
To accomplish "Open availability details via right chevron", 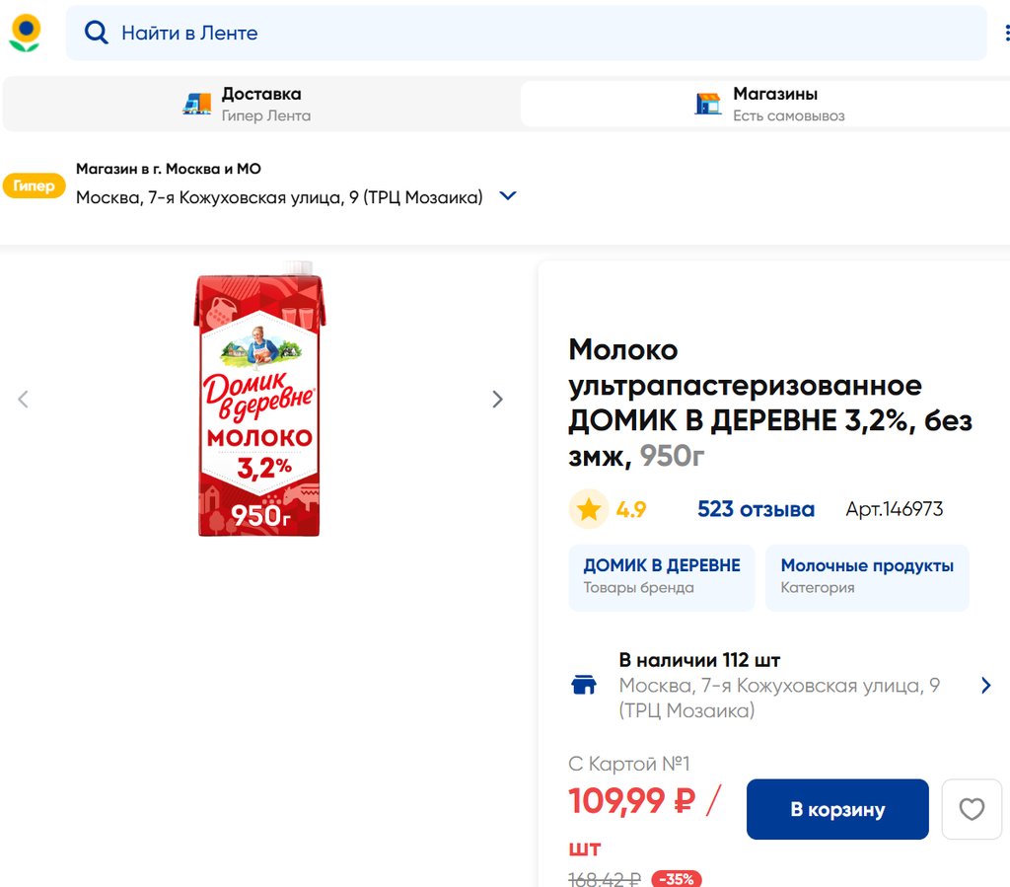I will pyautogui.click(x=985, y=685).
